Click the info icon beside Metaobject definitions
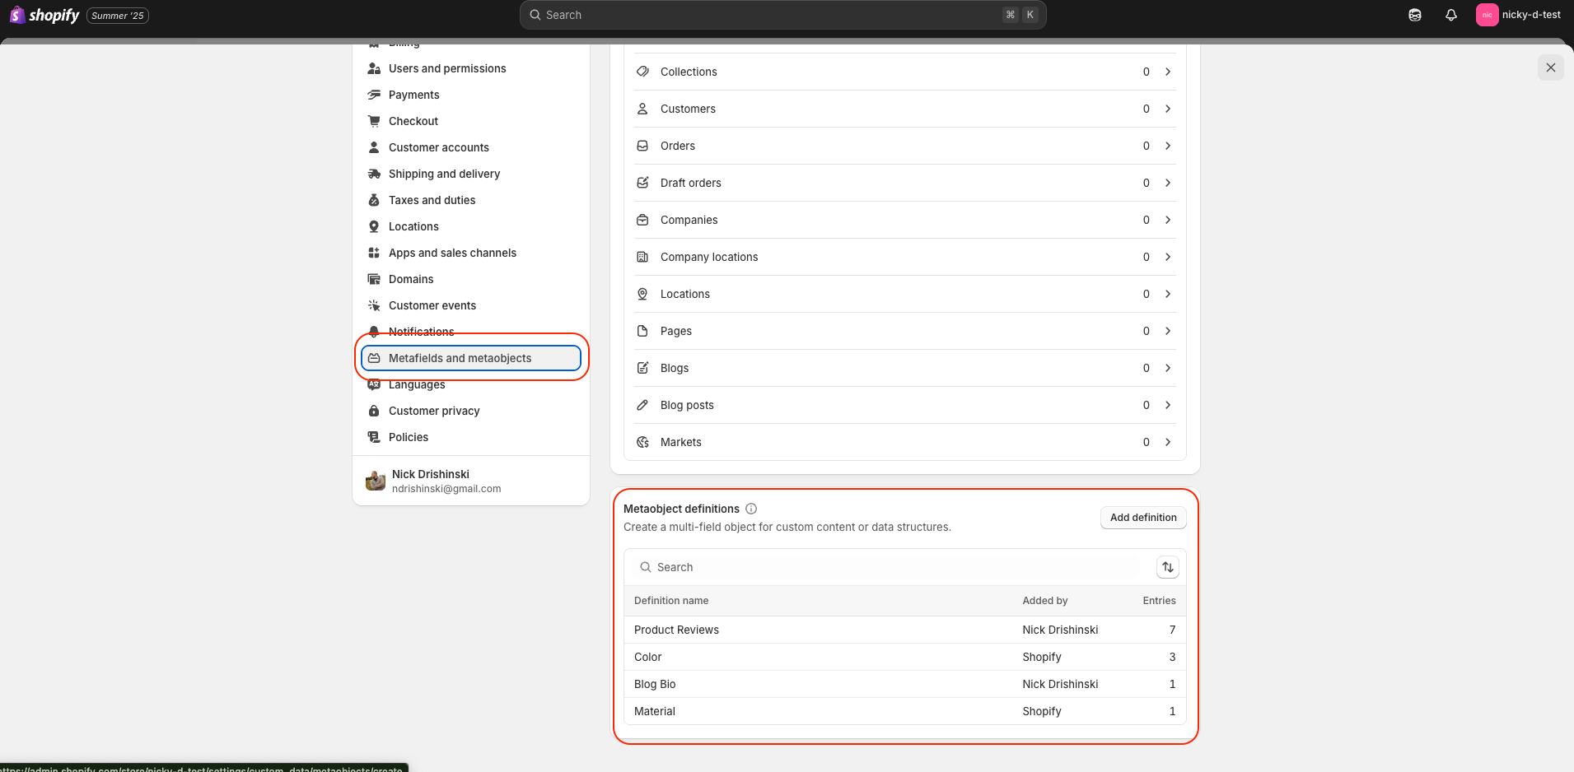The width and height of the screenshot is (1574, 772). click(751, 509)
